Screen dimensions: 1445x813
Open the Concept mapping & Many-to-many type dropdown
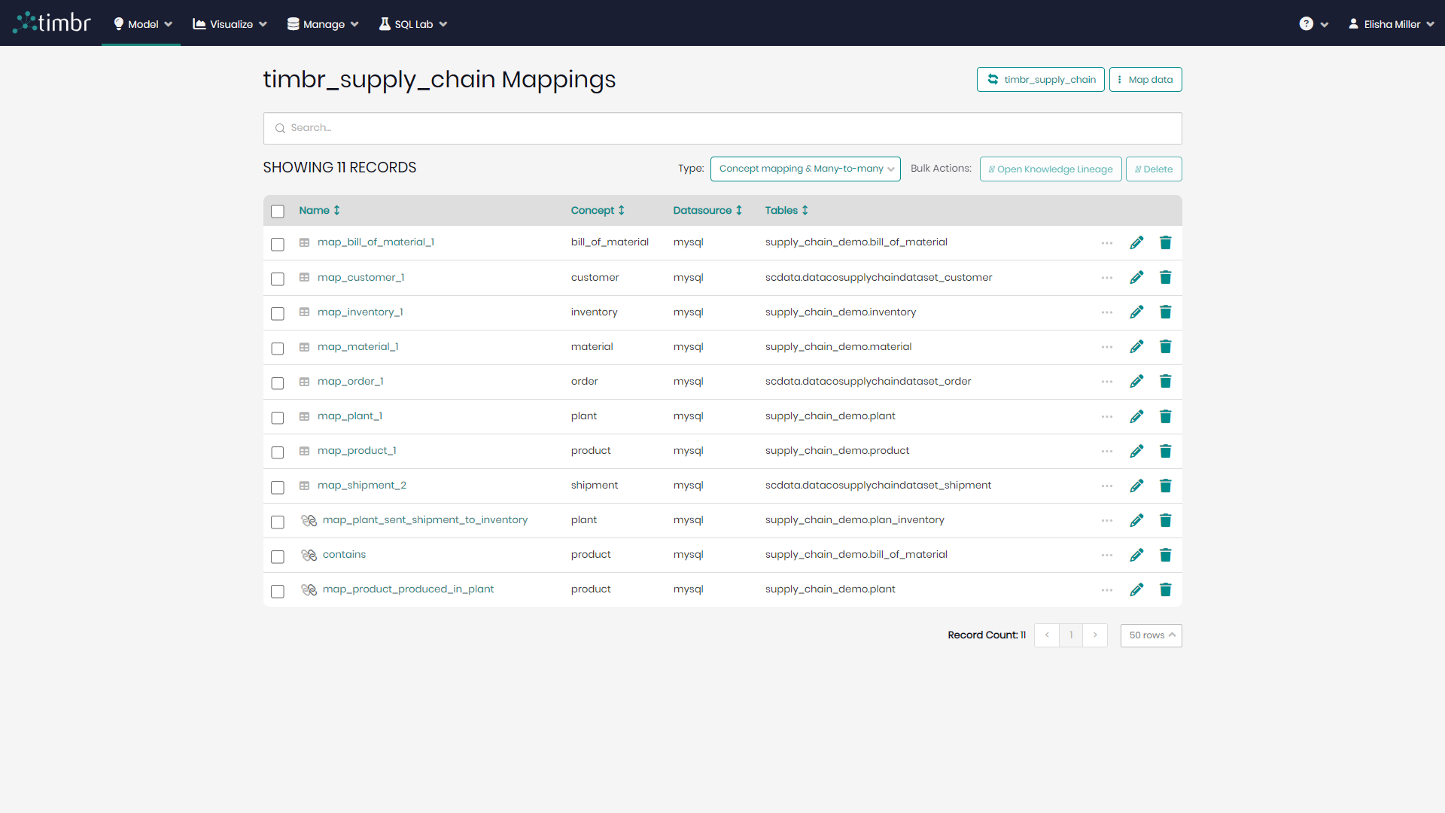(805, 169)
